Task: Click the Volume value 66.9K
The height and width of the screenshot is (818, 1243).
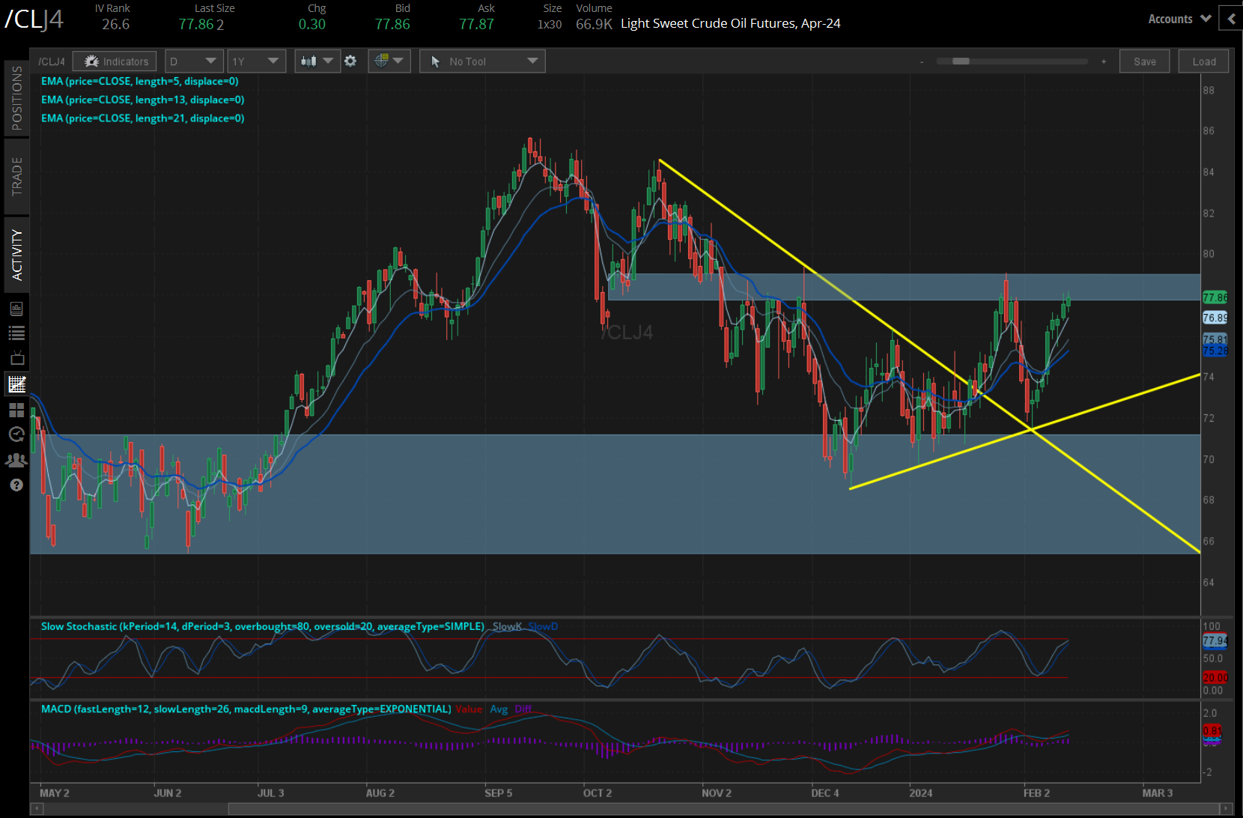Action: coord(594,24)
